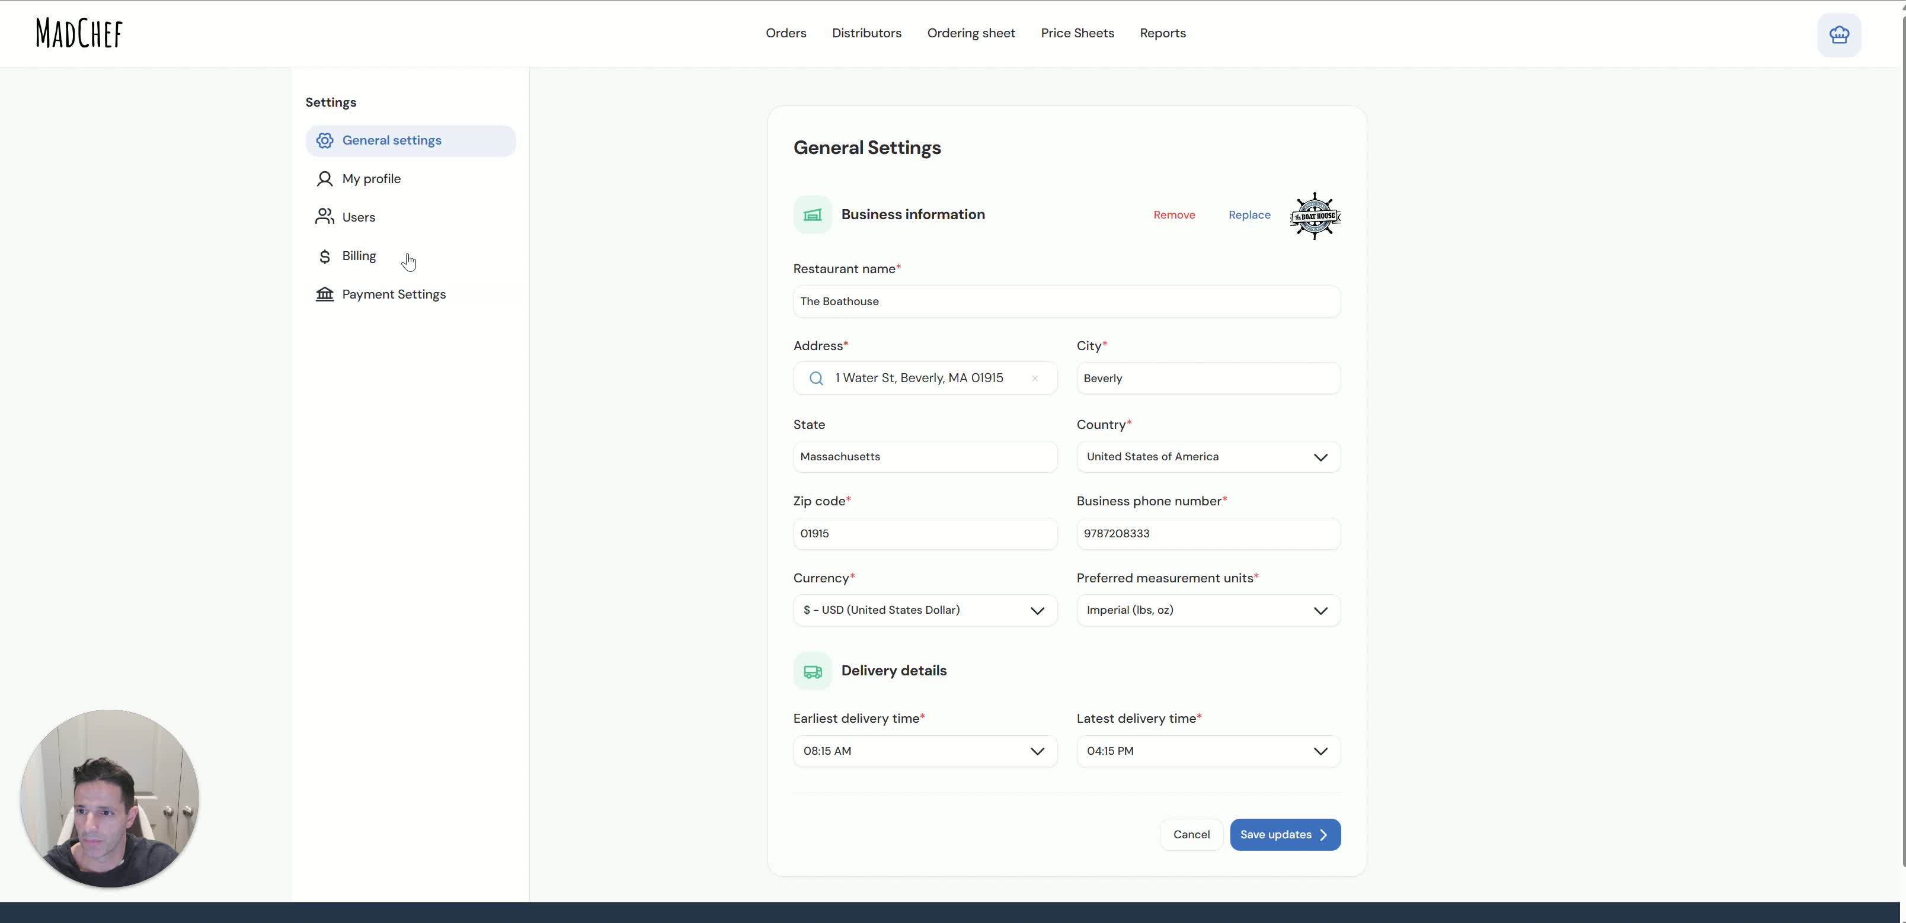Click the General settings gear icon
Screen dimensions: 1906x923
click(325, 140)
